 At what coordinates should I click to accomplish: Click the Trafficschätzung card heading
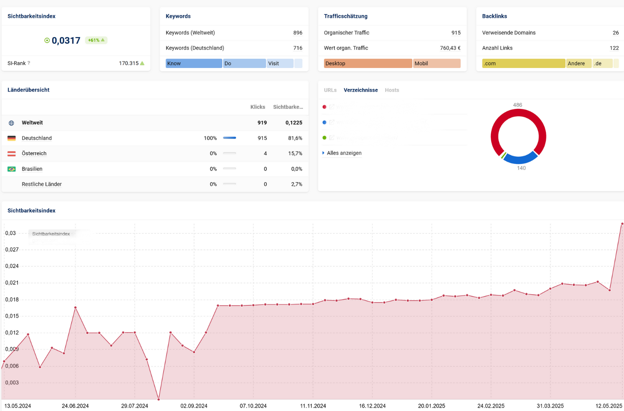point(346,16)
